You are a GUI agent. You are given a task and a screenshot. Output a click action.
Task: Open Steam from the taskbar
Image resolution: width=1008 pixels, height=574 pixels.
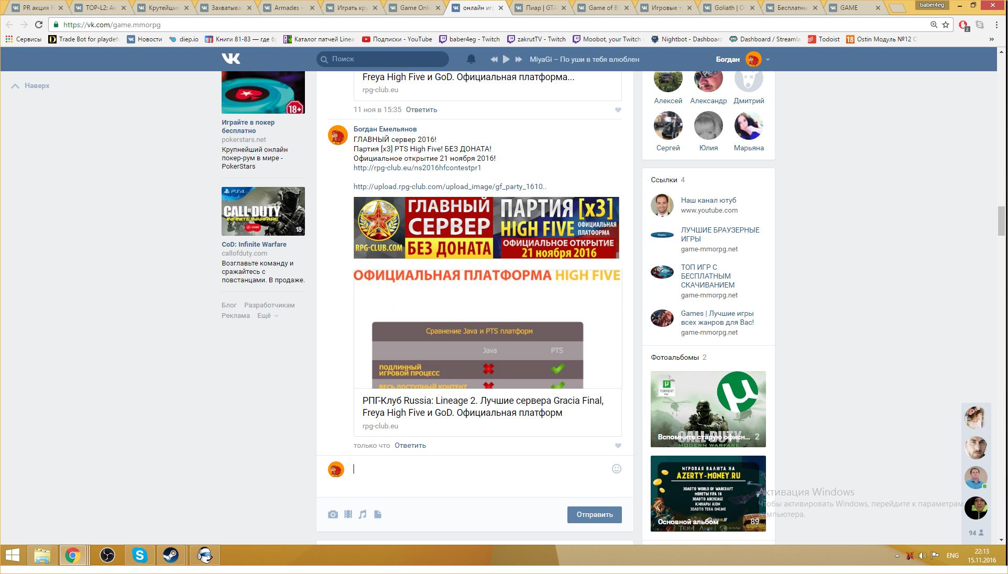tap(171, 555)
